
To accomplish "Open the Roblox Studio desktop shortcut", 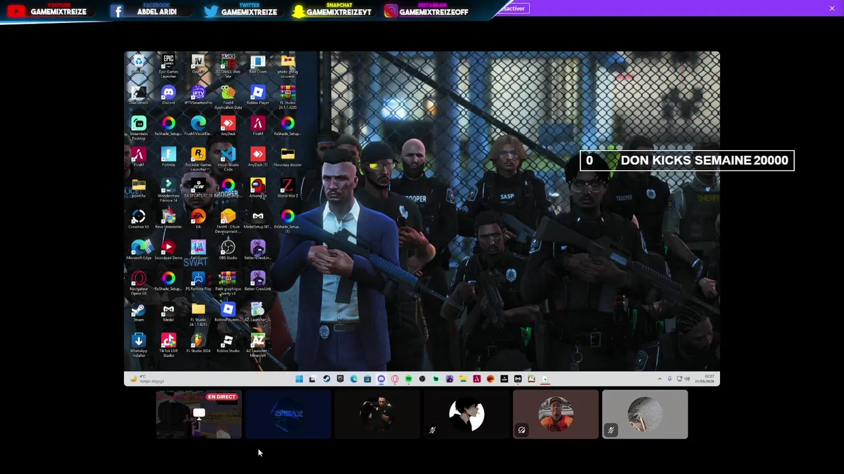I will point(228,343).
